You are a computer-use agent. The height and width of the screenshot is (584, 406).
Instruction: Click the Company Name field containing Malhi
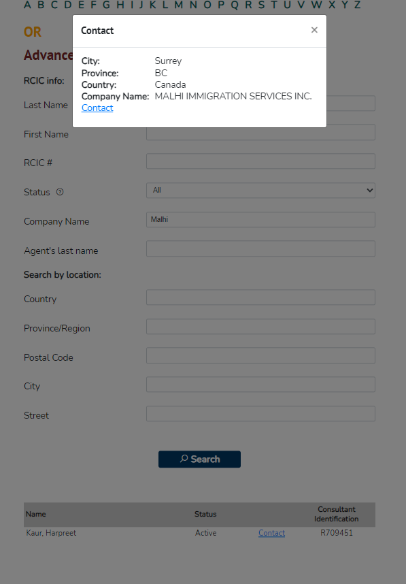[x=260, y=220]
